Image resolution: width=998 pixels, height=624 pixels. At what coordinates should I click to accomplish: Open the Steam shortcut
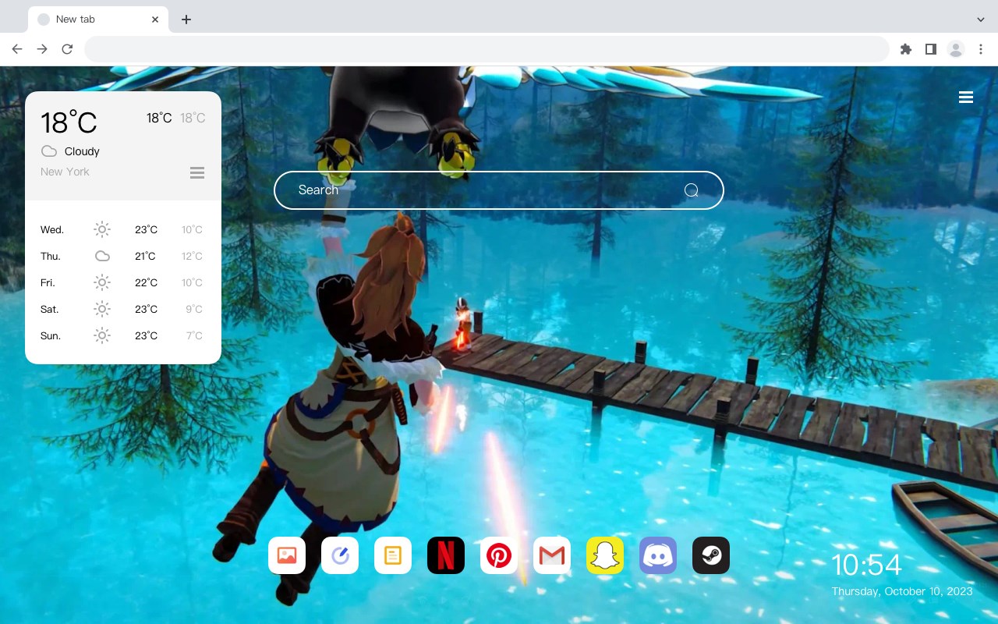pos(711,555)
